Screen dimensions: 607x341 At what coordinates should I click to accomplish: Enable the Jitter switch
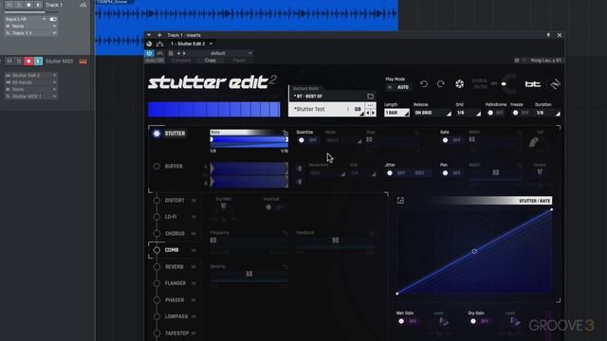pos(396,172)
